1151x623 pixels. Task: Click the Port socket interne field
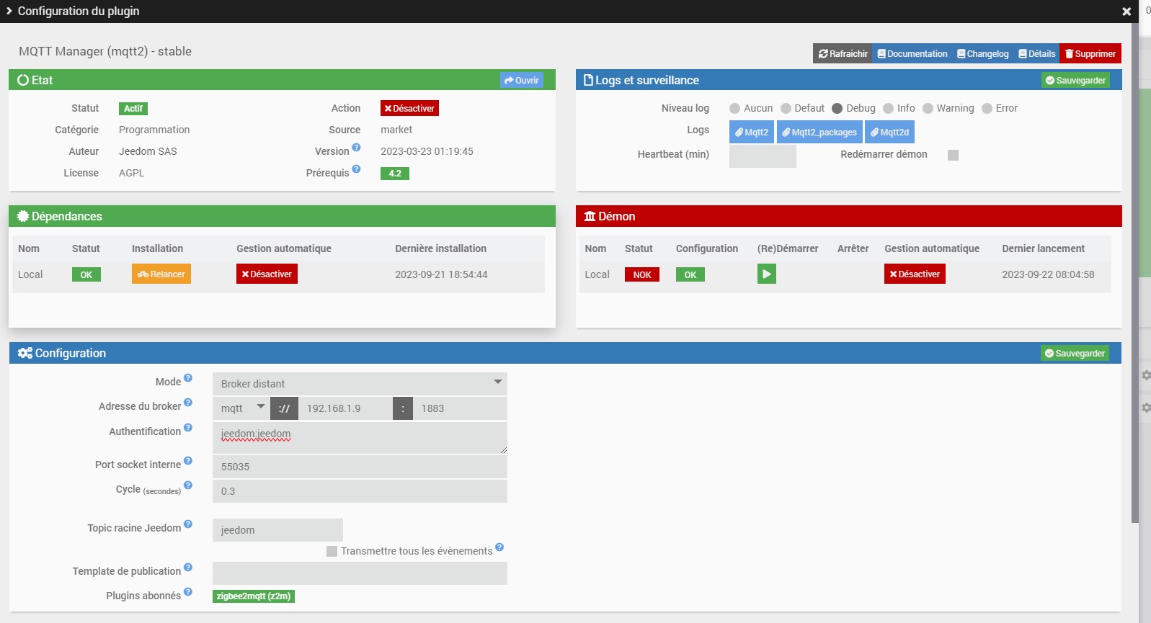(360, 467)
